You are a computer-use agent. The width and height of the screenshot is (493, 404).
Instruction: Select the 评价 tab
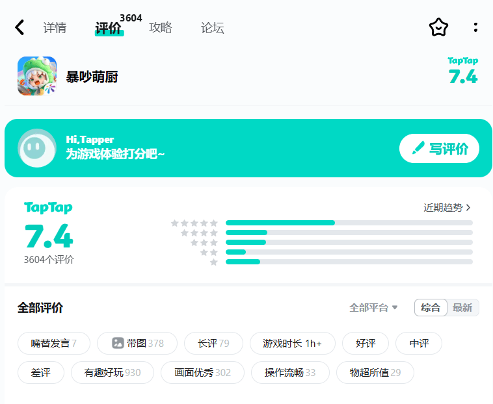(x=109, y=28)
